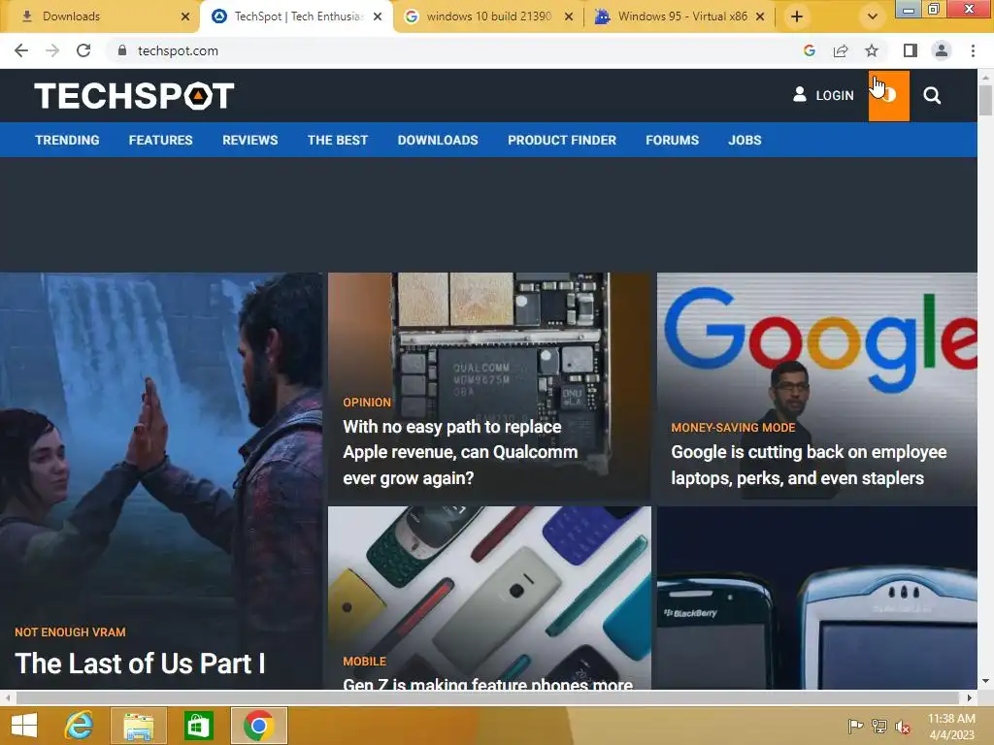Click the vertical scrollbar down arrow
Viewport: 994px width, 745px height.
pyautogui.click(x=985, y=682)
